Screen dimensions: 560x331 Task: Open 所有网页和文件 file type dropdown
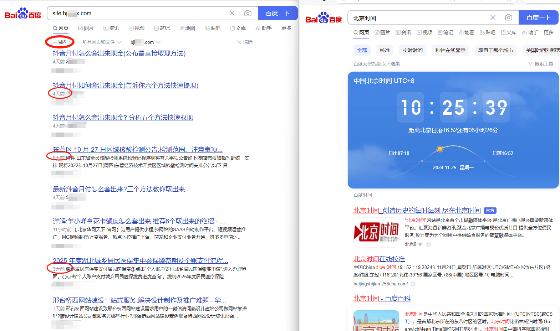pyautogui.click(x=102, y=42)
